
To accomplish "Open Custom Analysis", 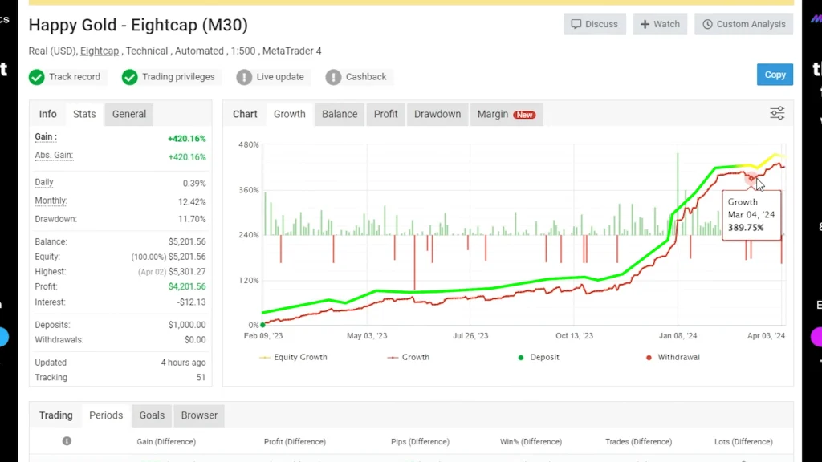I will (743, 24).
